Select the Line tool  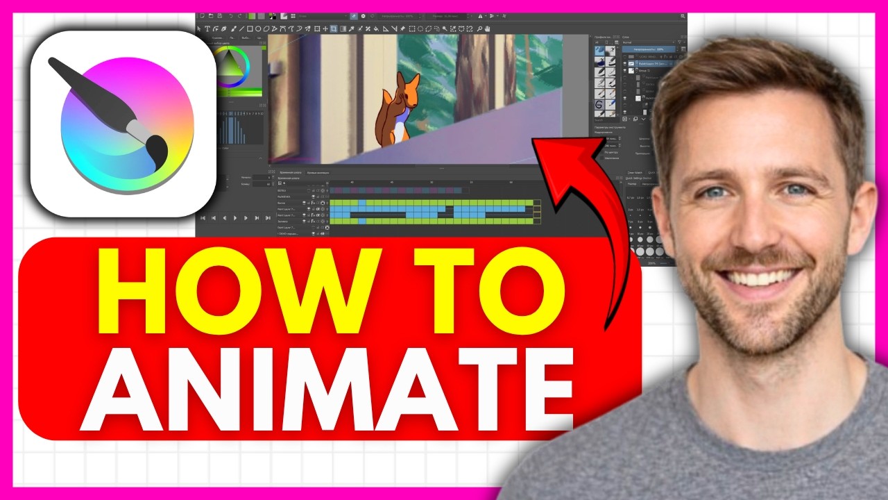241,29
